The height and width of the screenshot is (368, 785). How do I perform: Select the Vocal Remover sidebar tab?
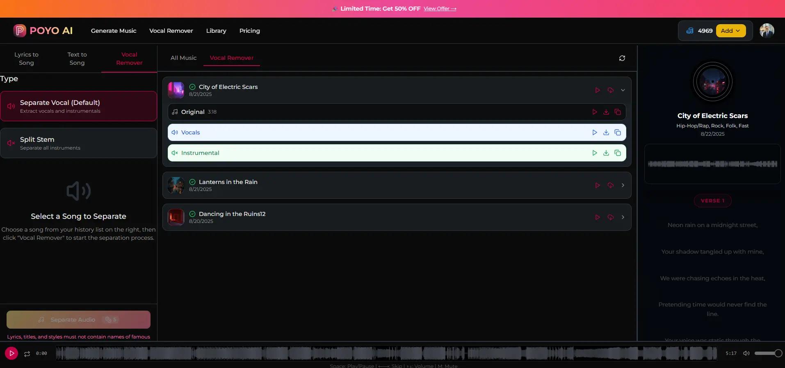pos(129,59)
